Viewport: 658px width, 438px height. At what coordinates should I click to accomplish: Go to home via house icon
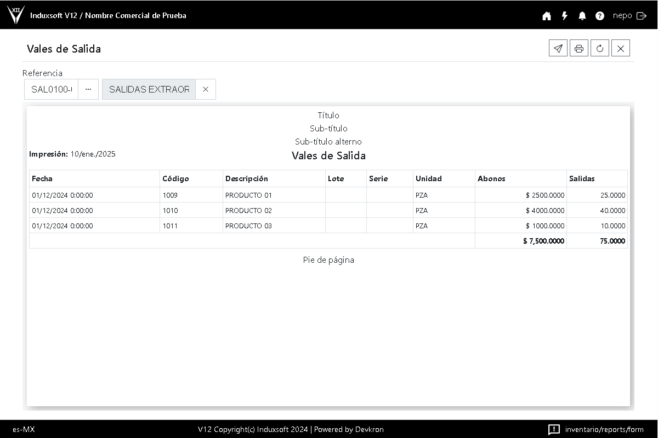tap(547, 16)
